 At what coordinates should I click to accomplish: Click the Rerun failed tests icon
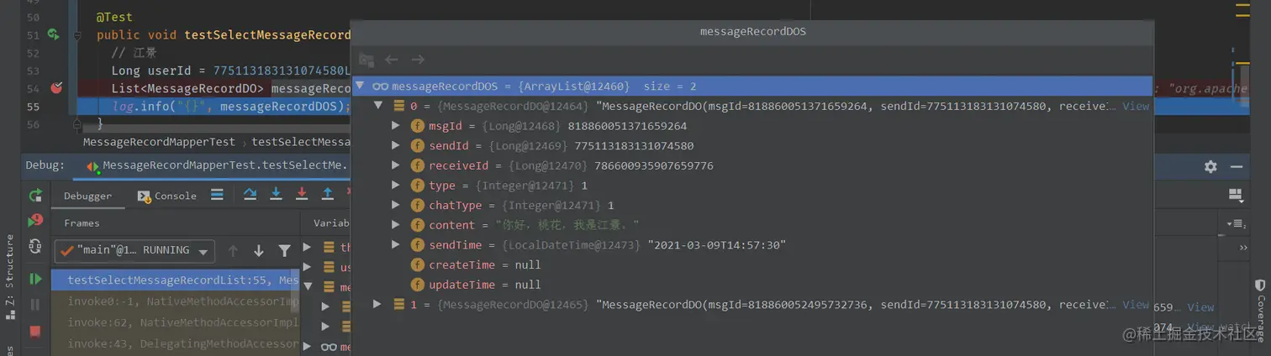[x=35, y=221]
